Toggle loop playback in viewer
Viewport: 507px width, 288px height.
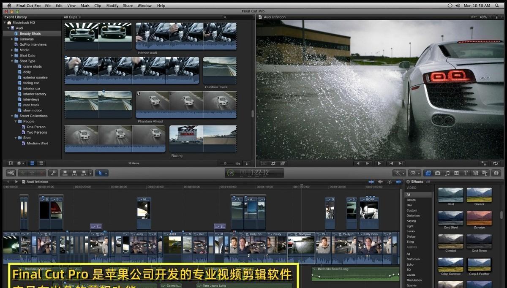[496, 163]
